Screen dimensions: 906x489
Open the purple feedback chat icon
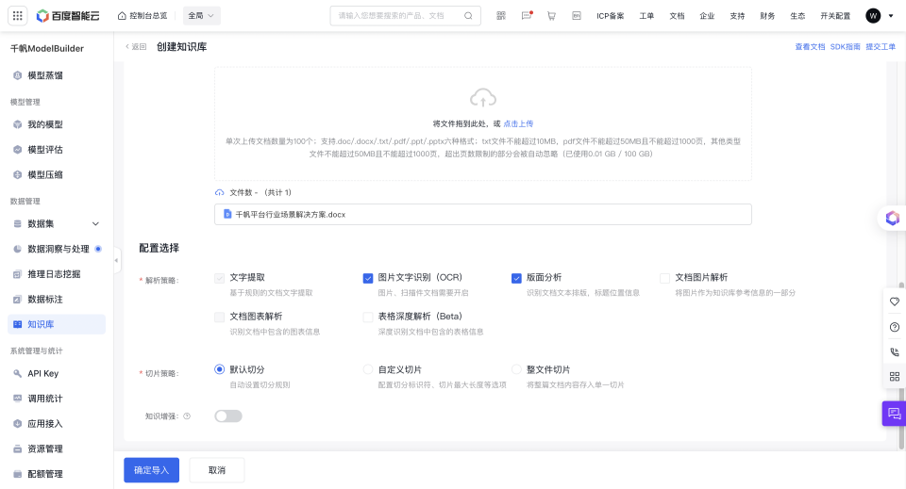tap(894, 414)
